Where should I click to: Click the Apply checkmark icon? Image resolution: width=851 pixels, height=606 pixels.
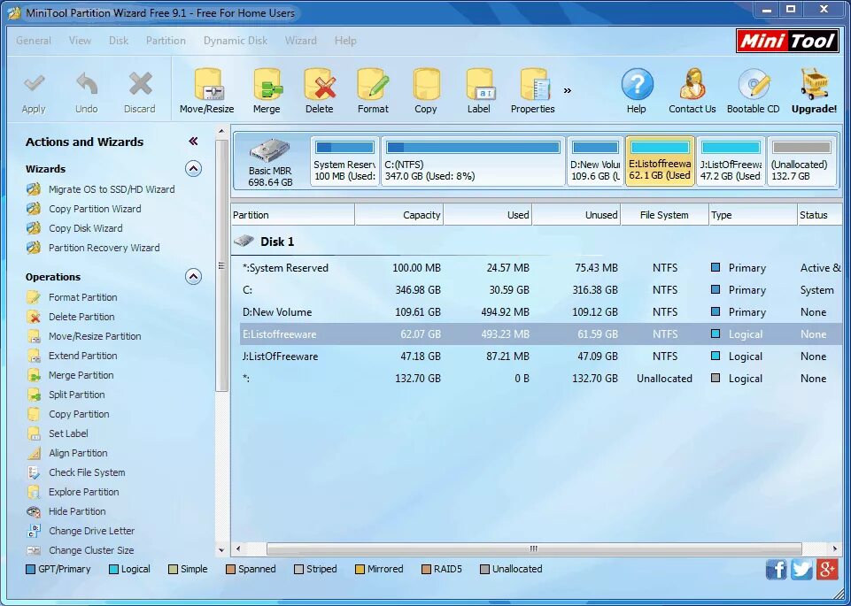(x=34, y=85)
